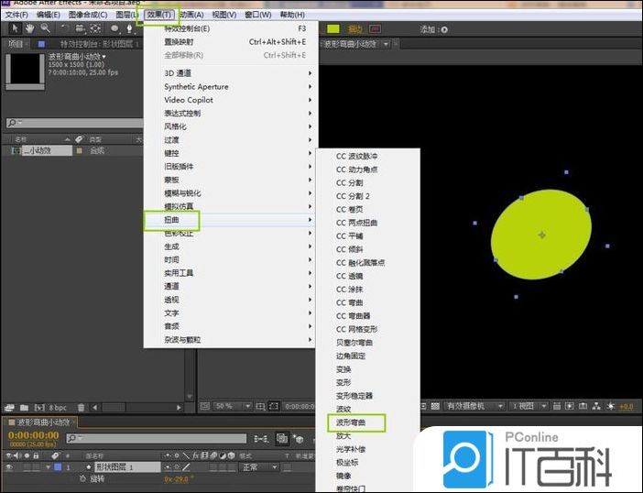The image size is (643, 493).
Task: Click the trash icon in Project panel
Action: (81, 407)
